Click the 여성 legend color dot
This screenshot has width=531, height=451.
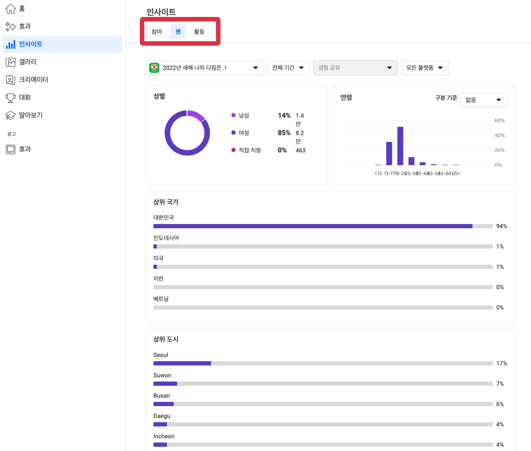(x=234, y=133)
